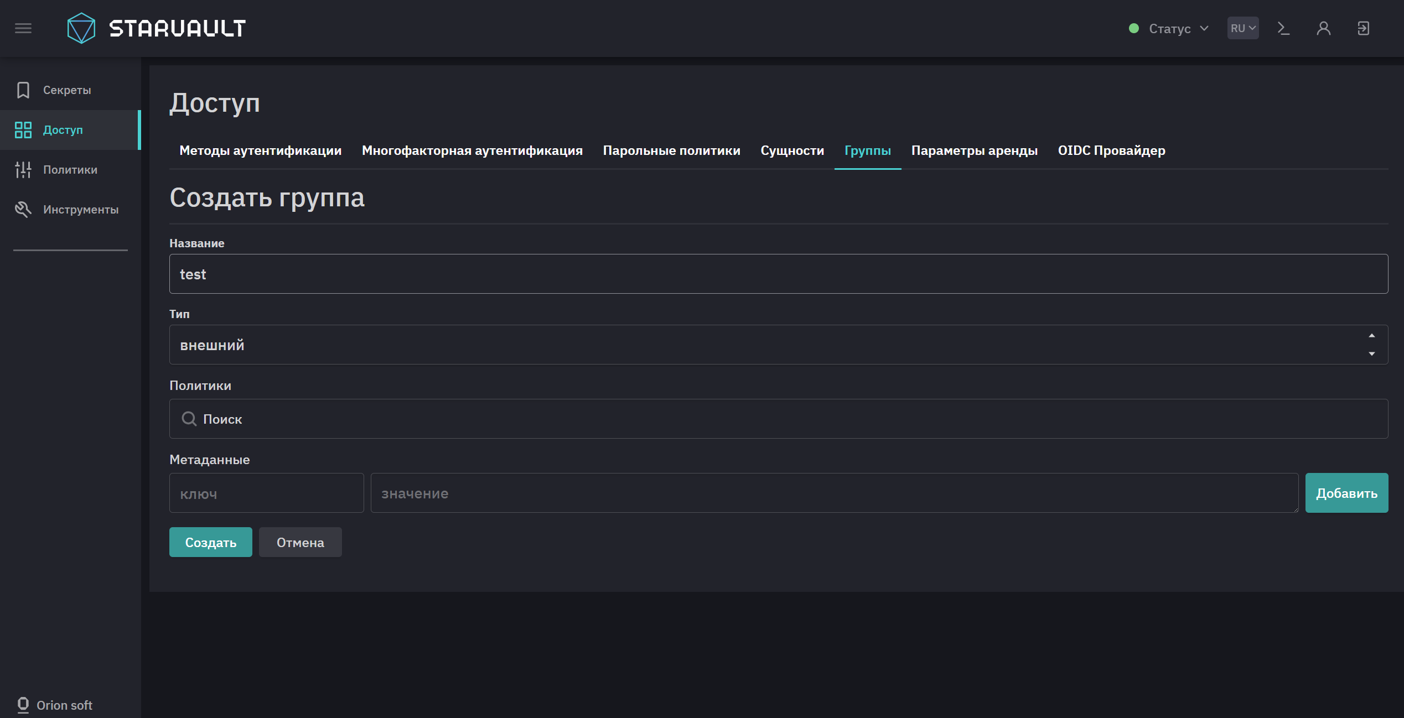1404x718 pixels.
Task: Open the Тип внешний select box
Action: coord(779,345)
